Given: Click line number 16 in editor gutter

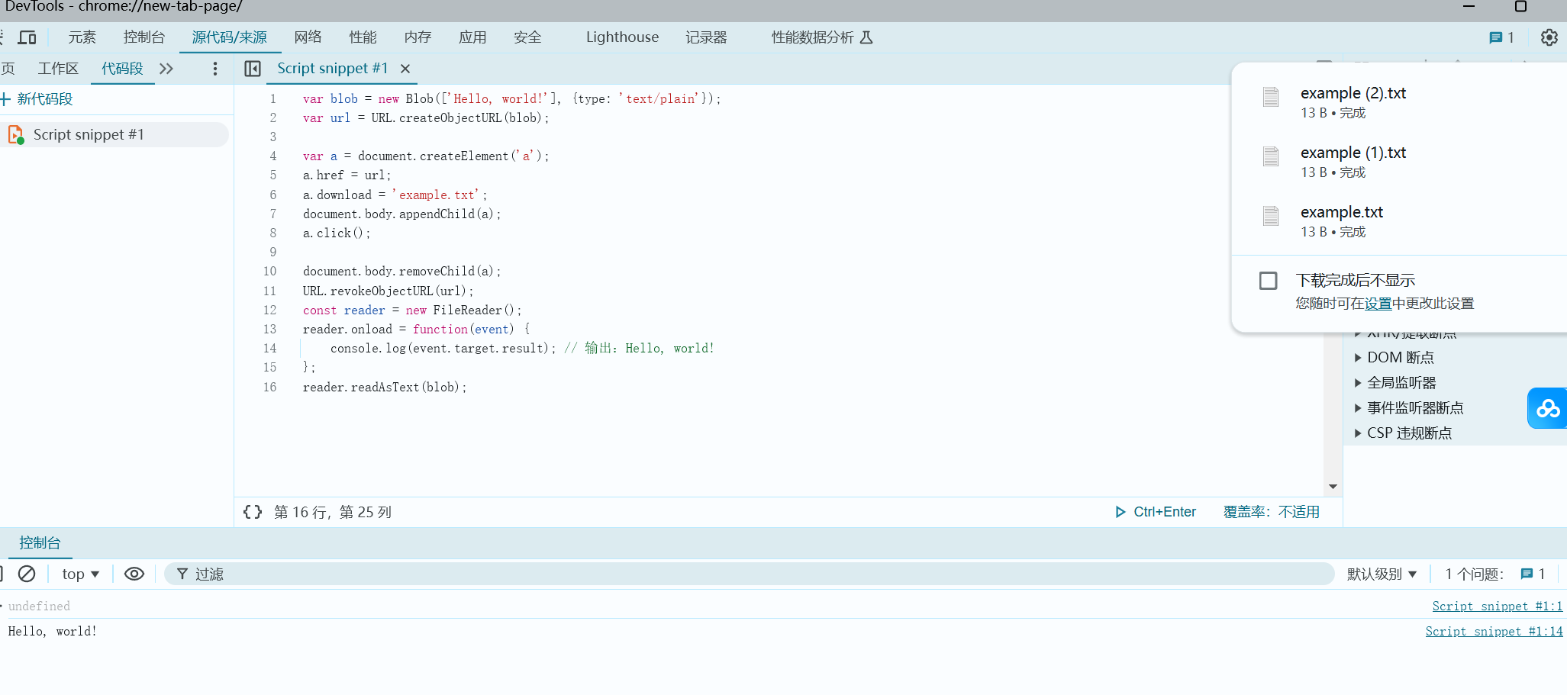Looking at the screenshot, I should point(270,387).
